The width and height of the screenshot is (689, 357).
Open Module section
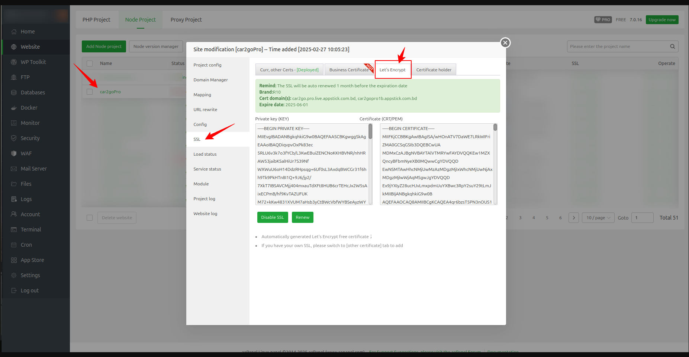(218, 184)
